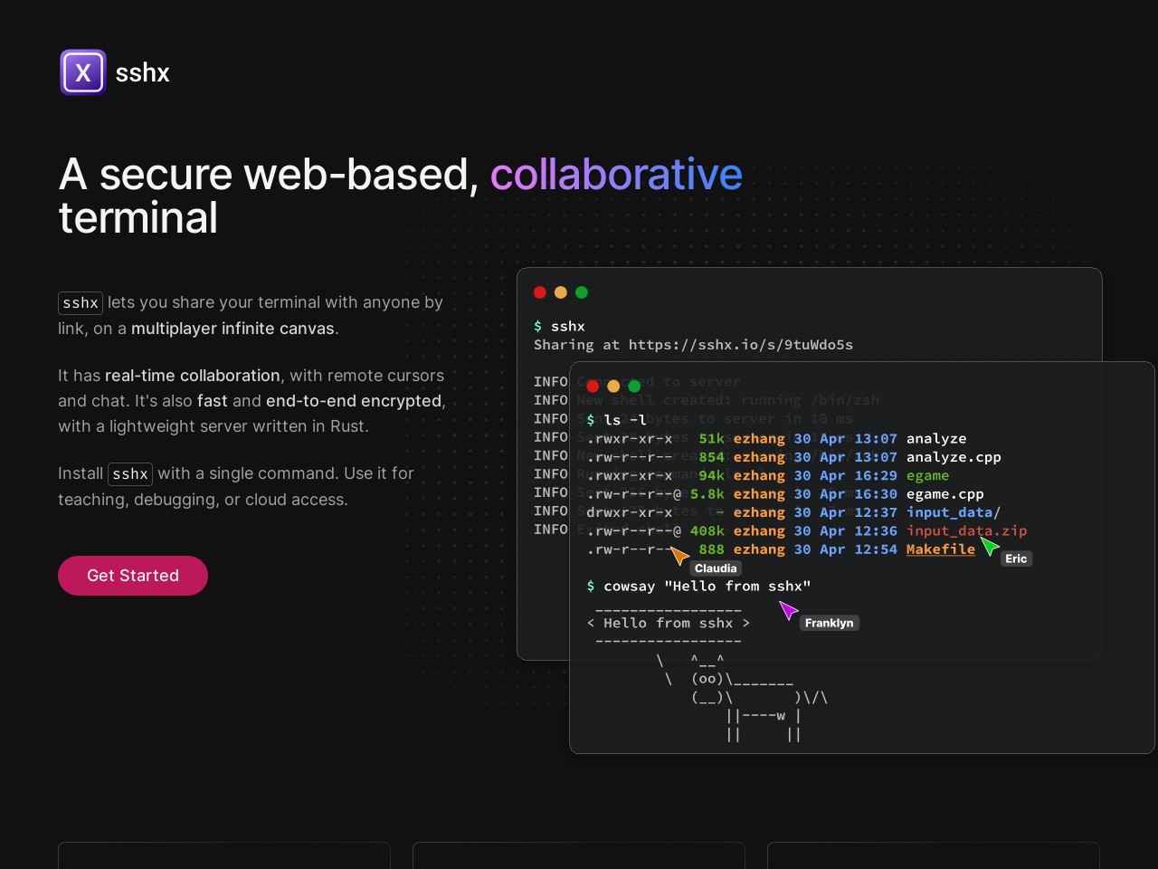This screenshot has width=1158, height=869.
Task: Click the red dot in front ls terminal
Action: point(593,387)
